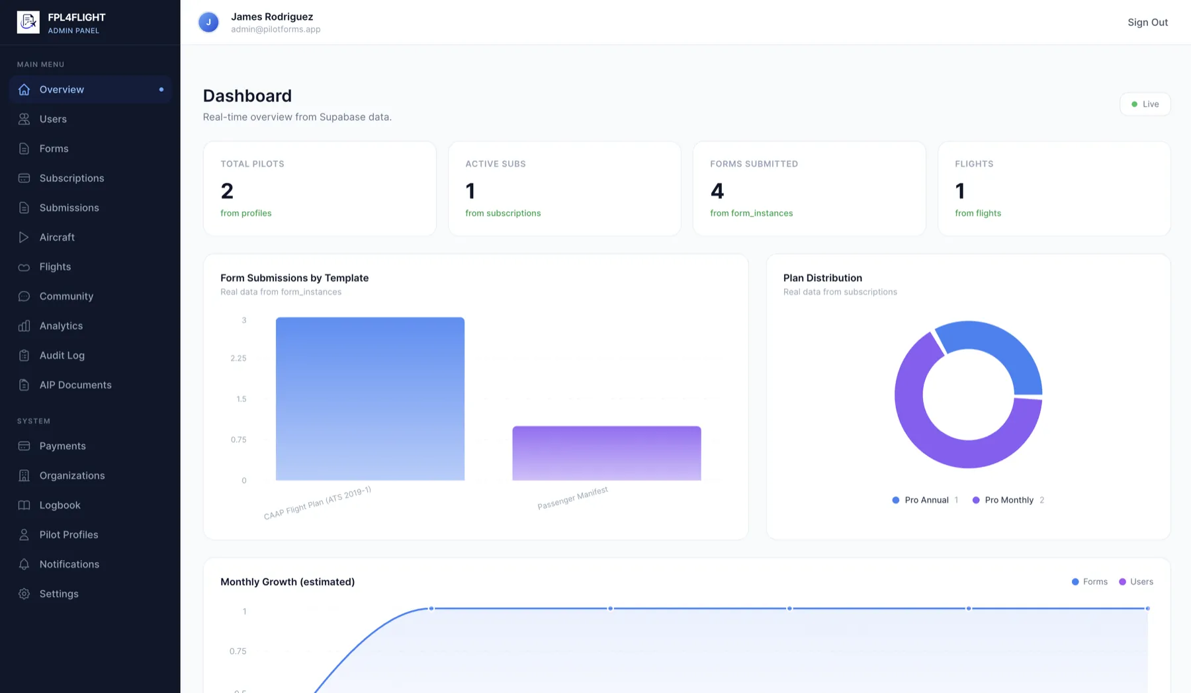This screenshot has height=693, width=1191.
Task: Click the Logbook open book icon
Action: tap(24, 505)
